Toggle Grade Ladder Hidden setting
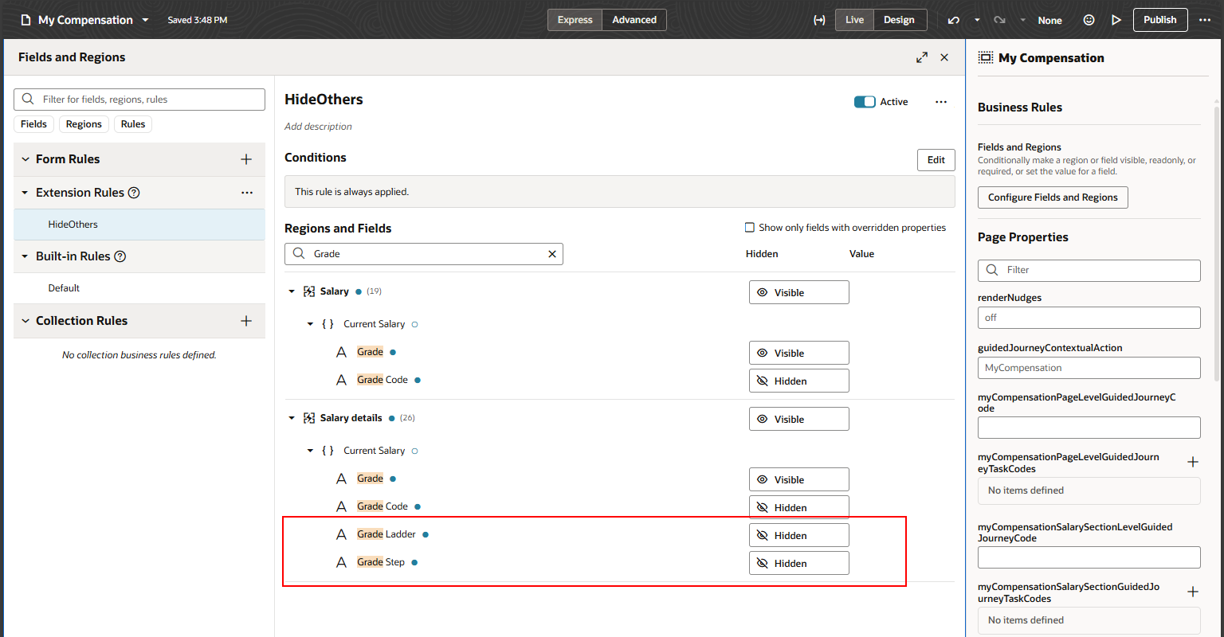The width and height of the screenshot is (1224, 637). tap(798, 535)
